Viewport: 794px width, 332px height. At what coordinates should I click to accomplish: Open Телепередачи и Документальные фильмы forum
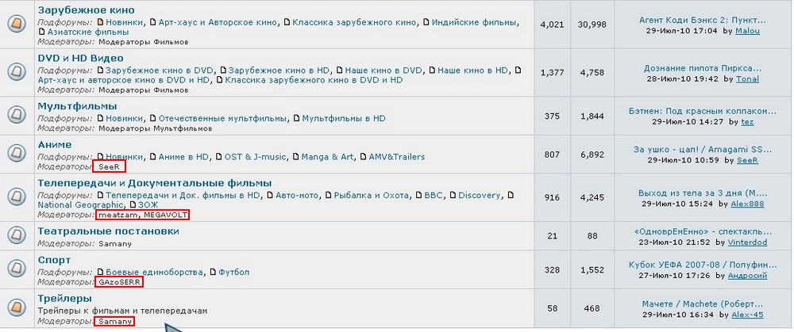[155, 183]
